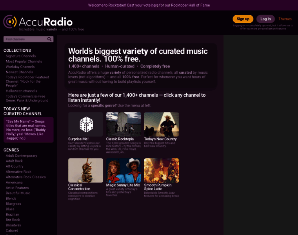Open Workday Channels collection
298x235 pixels.
(x=20, y=67)
